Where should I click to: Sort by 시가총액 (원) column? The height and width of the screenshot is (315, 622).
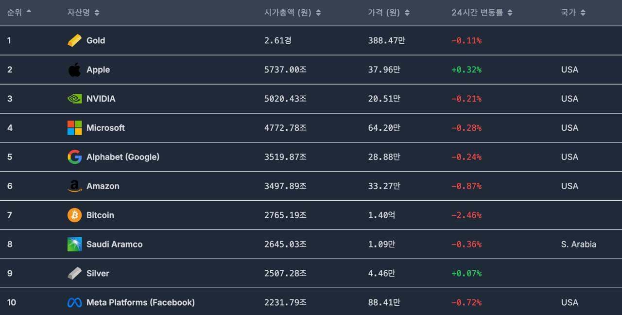coord(292,13)
